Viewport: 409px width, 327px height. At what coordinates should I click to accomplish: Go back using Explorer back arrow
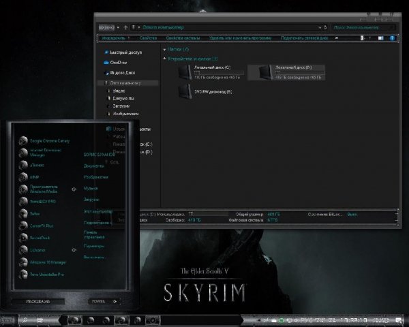(x=103, y=27)
